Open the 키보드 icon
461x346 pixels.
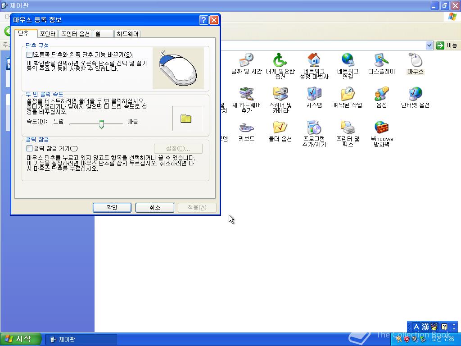(x=246, y=132)
